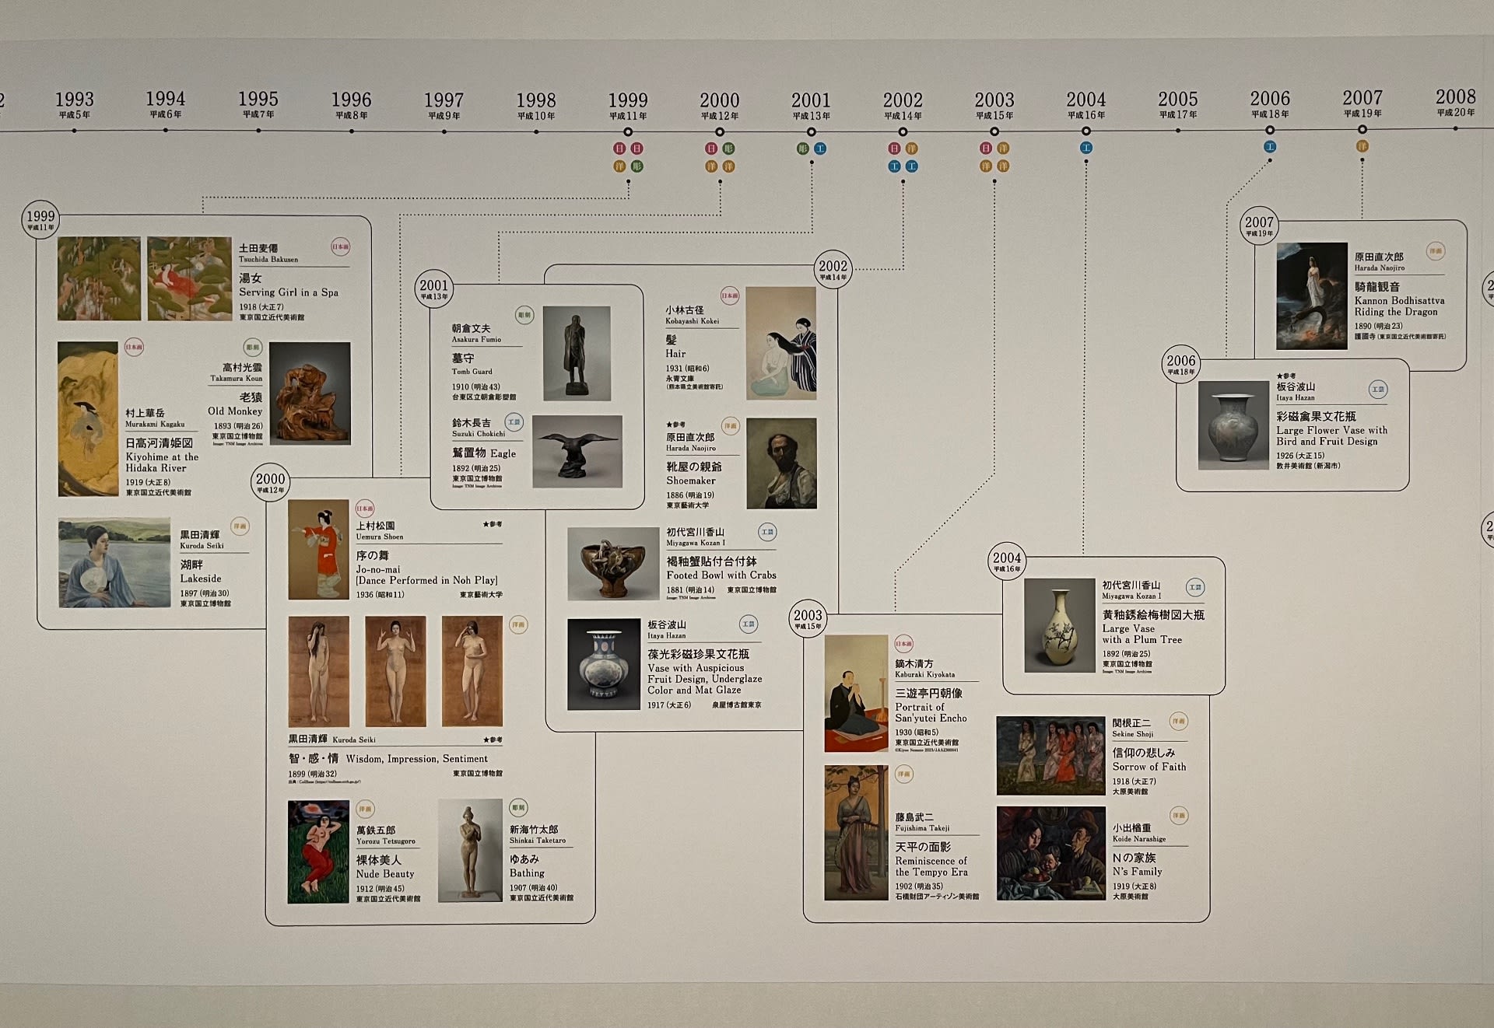Click the 工芸 badge by Large Vase with Plum Tree
Image resolution: width=1494 pixels, height=1028 pixels.
click(1195, 588)
